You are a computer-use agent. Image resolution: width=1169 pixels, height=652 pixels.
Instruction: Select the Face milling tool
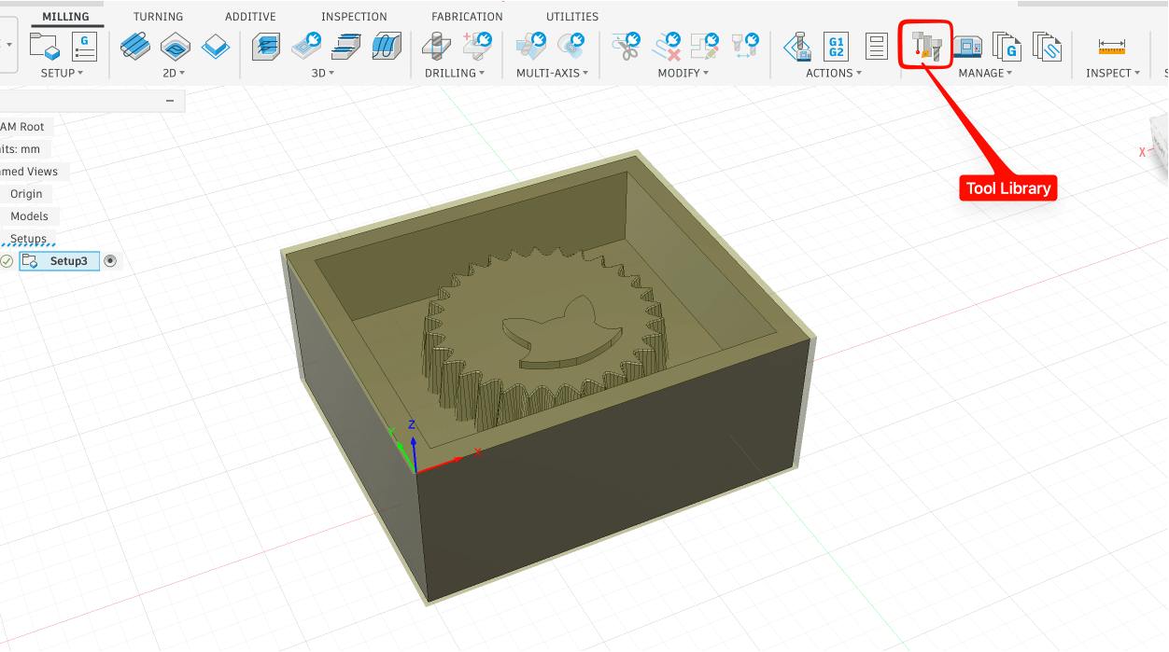click(x=216, y=46)
